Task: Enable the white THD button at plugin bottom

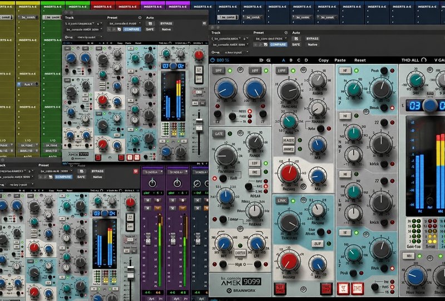Action: pyautogui.click(x=357, y=289)
